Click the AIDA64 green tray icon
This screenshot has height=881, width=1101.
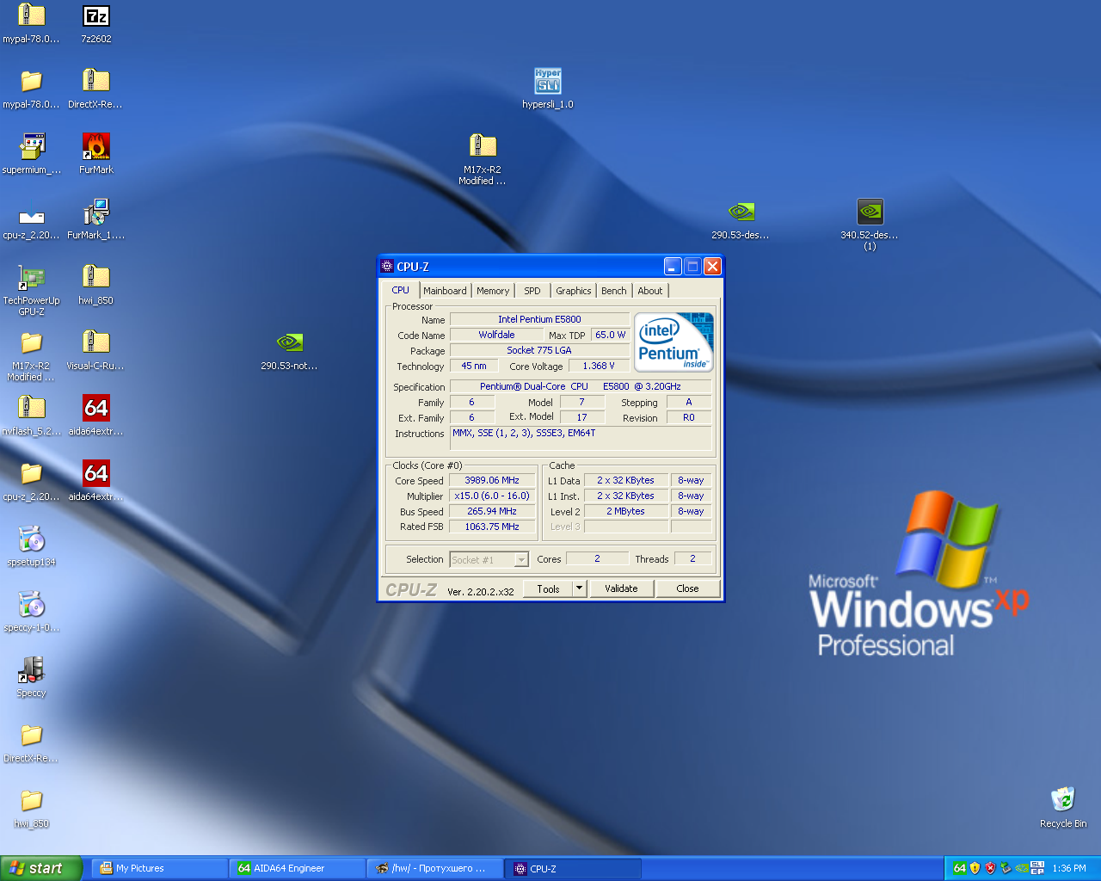point(960,868)
